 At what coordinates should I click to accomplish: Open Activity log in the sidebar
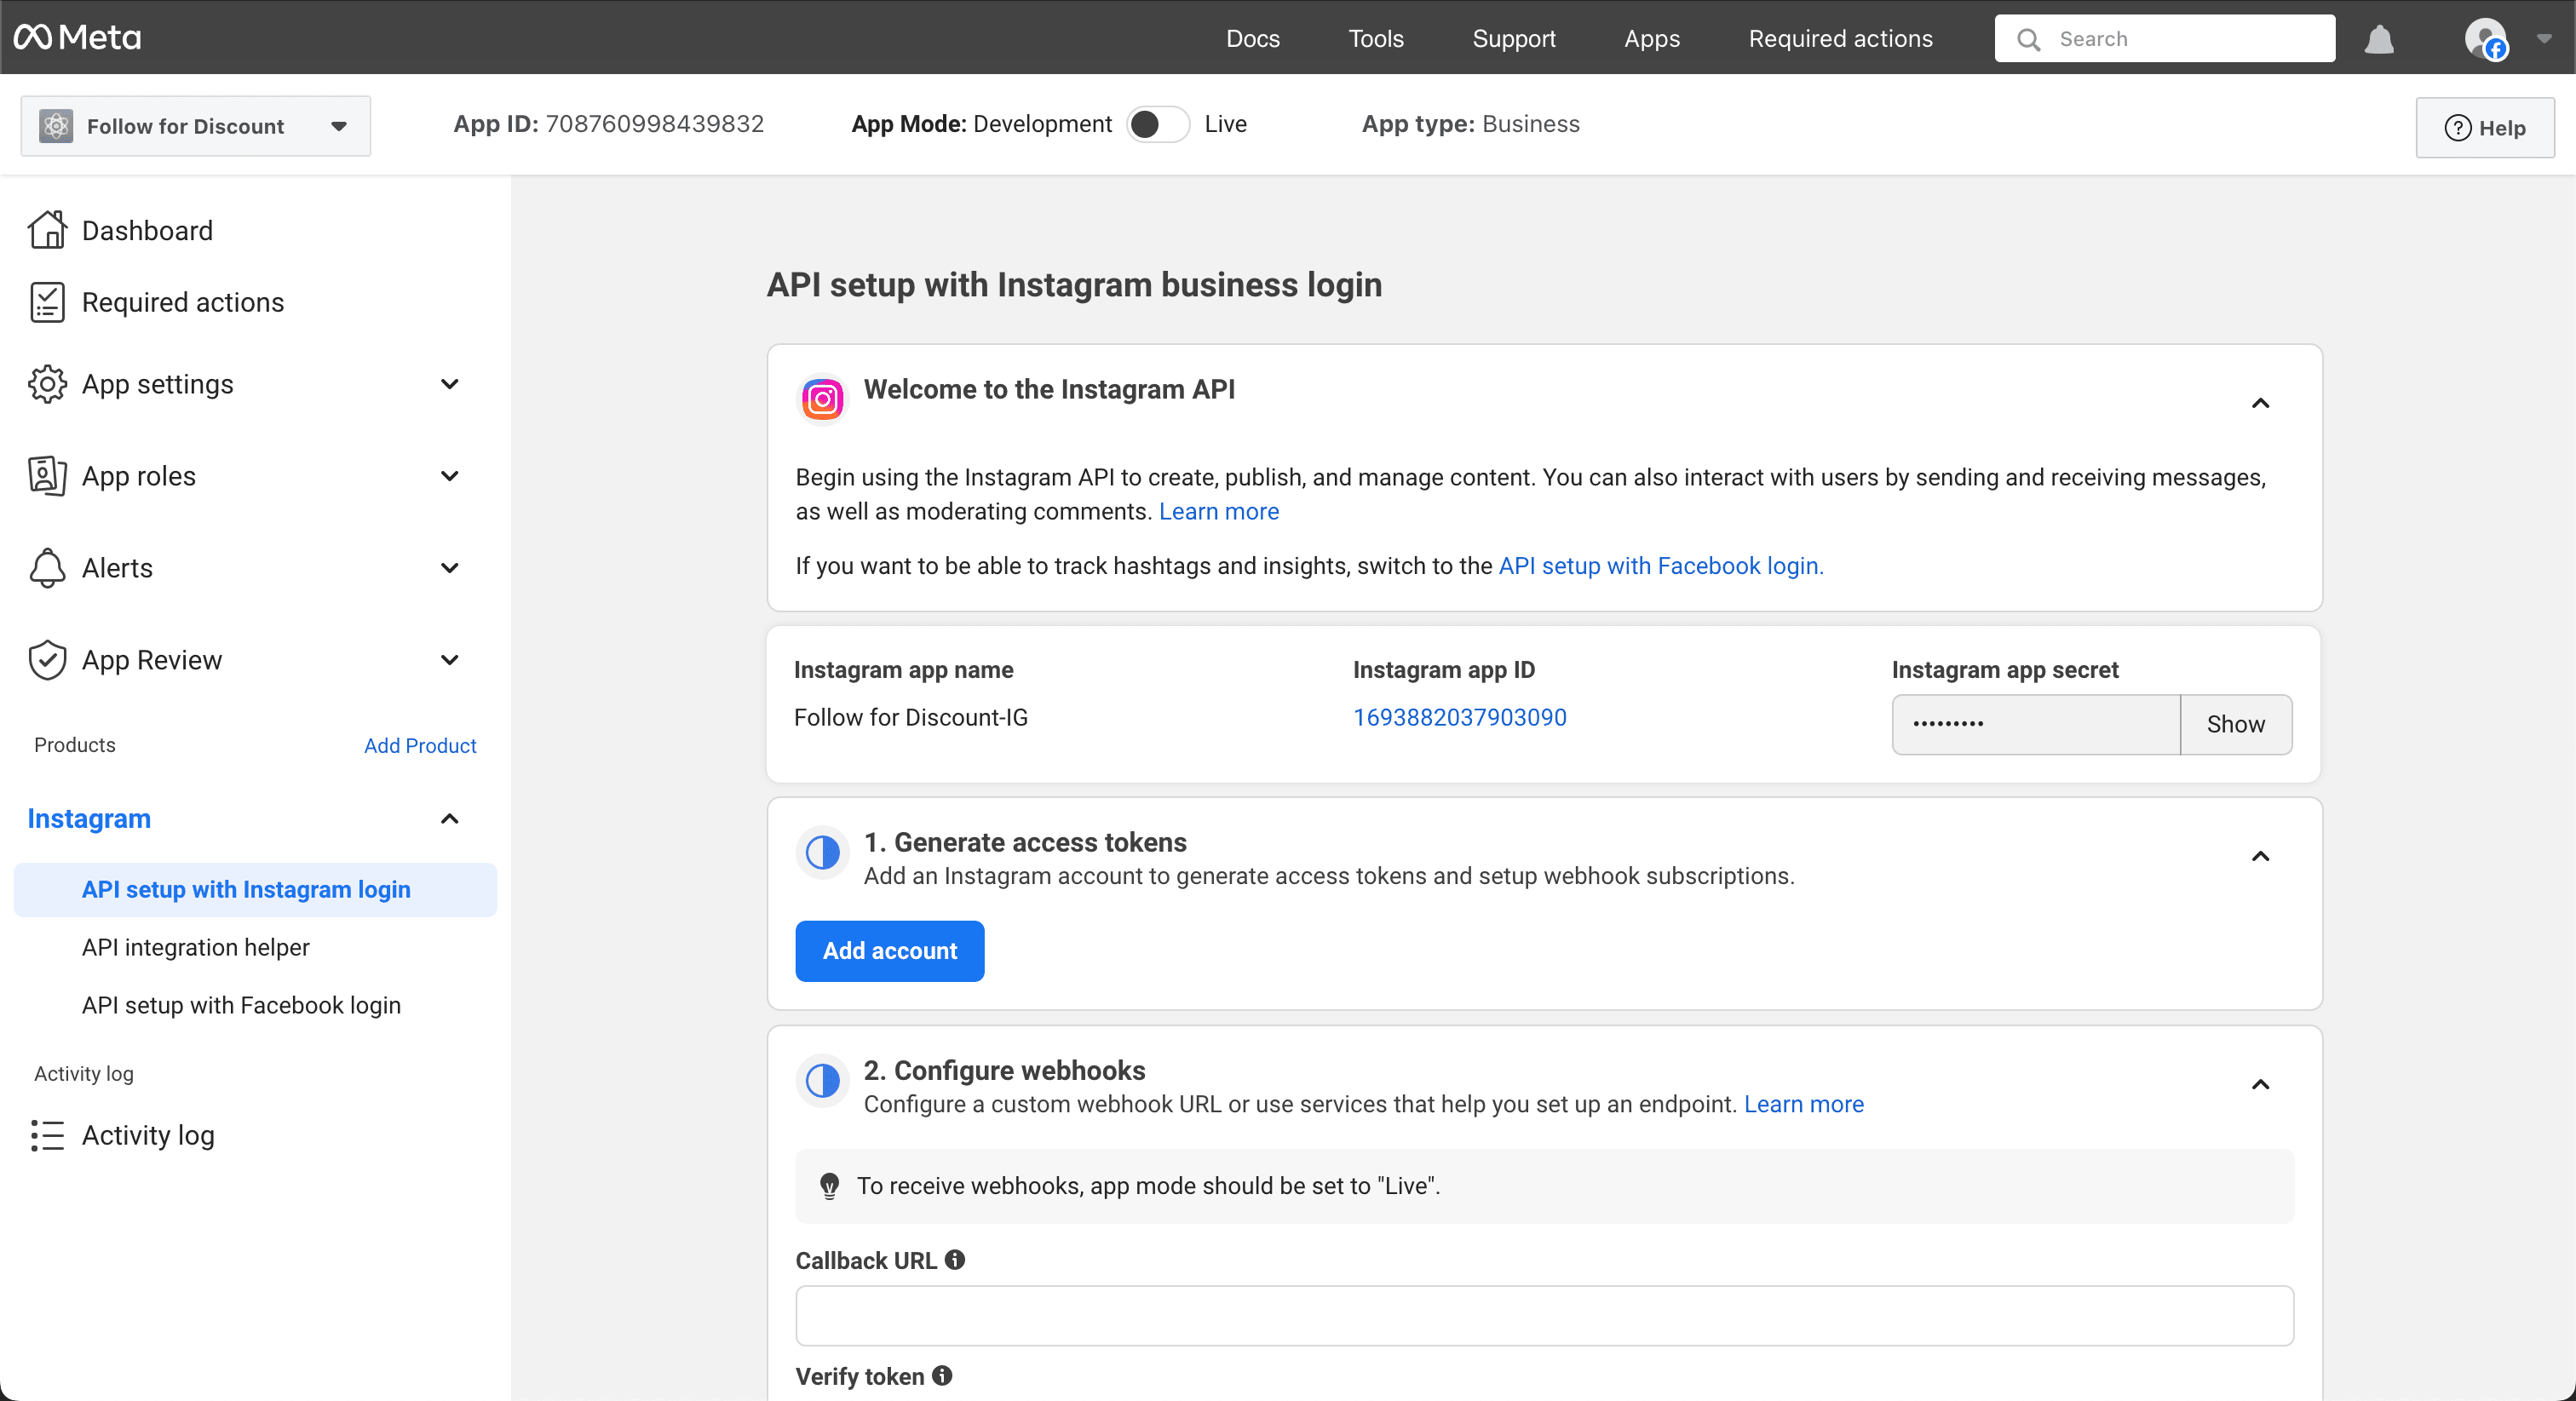(x=148, y=1135)
